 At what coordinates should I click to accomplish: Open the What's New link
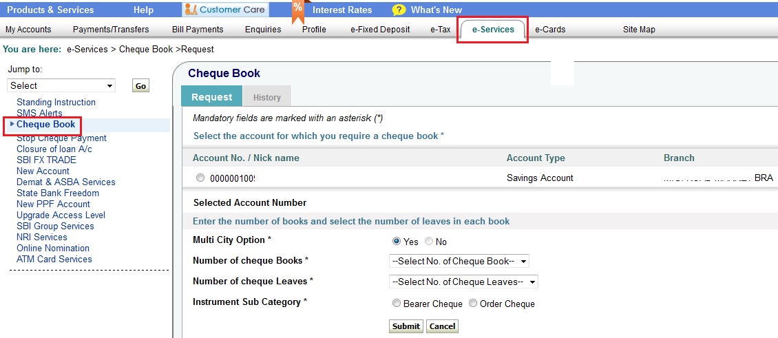[436, 10]
